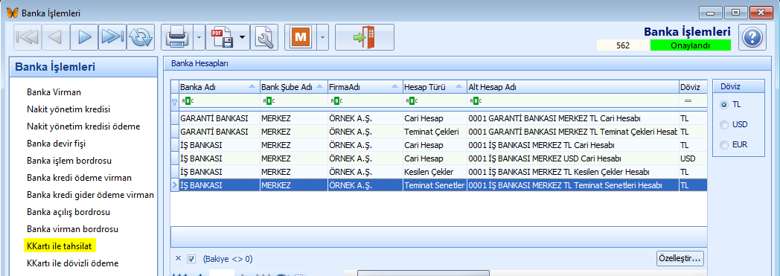This screenshot has width=780, height=276.
Task: Uncheck the Bakiye <> 0 filter checkbox
Action: pos(191,259)
